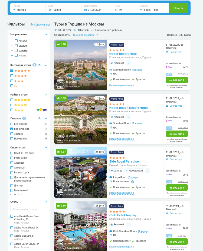Screen dimensions: 203x251
Task: Click the person icon in Туристы field
Action: 141,10
